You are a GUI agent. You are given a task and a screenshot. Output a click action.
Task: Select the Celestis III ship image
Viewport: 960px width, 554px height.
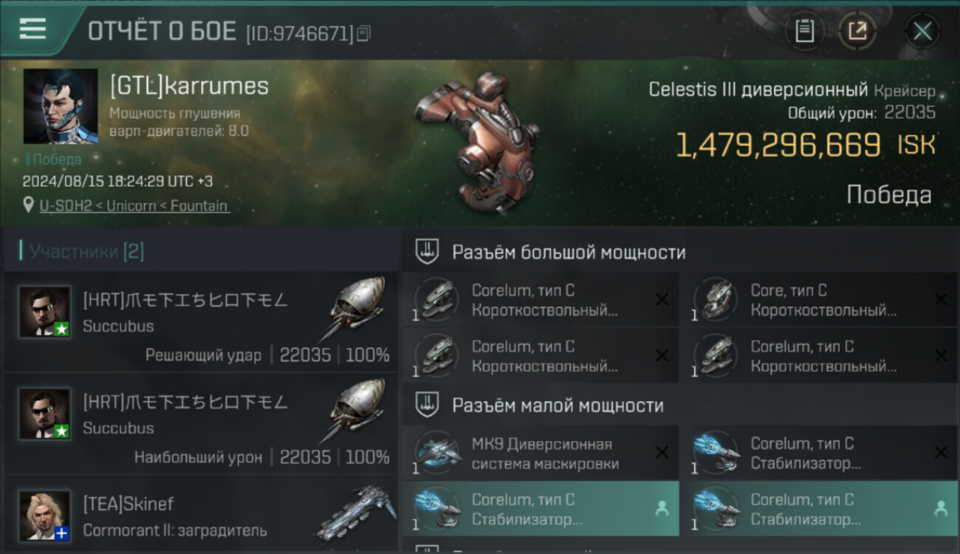click(x=475, y=140)
